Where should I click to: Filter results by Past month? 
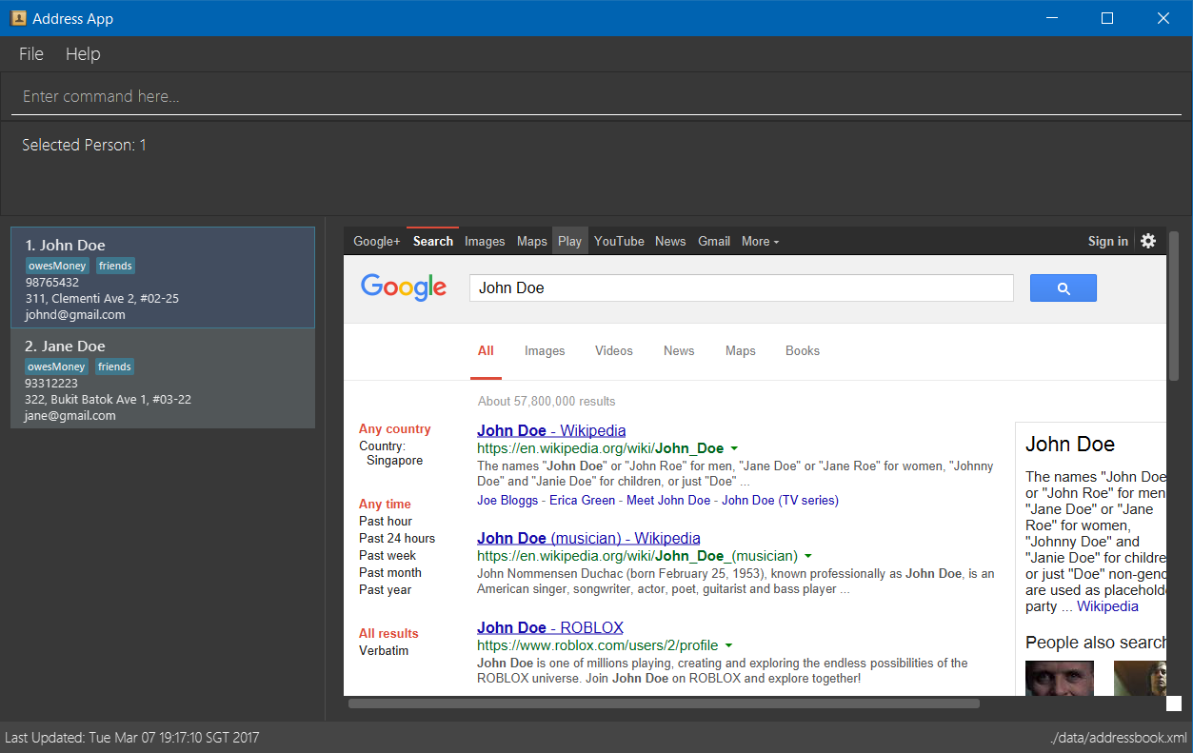[x=390, y=573]
